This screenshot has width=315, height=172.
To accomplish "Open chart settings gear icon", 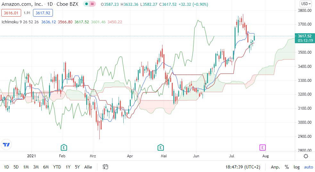I will coord(306,156).
